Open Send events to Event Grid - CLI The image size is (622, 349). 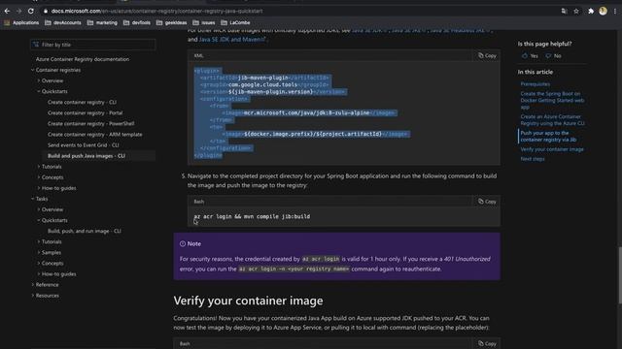coord(84,145)
